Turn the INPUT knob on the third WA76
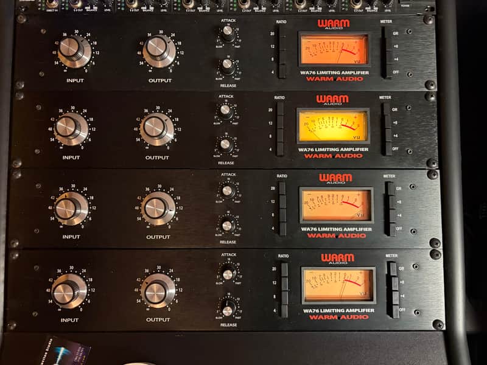Viewport: 487px width, 365px height. 71,208
